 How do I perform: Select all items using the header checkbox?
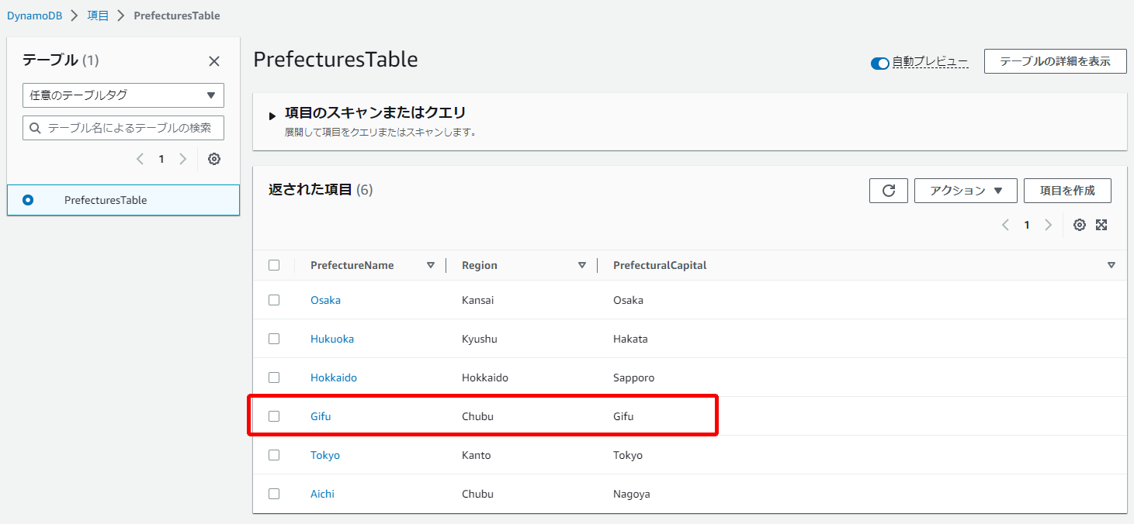click(274, 264)
